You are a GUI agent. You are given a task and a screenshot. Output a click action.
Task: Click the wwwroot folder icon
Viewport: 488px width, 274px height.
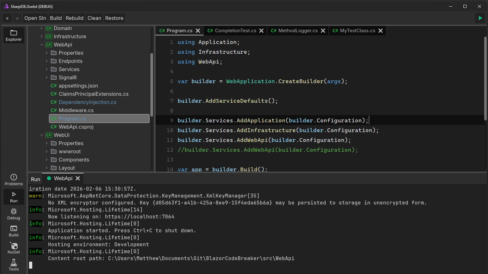[x=54, y=151]
